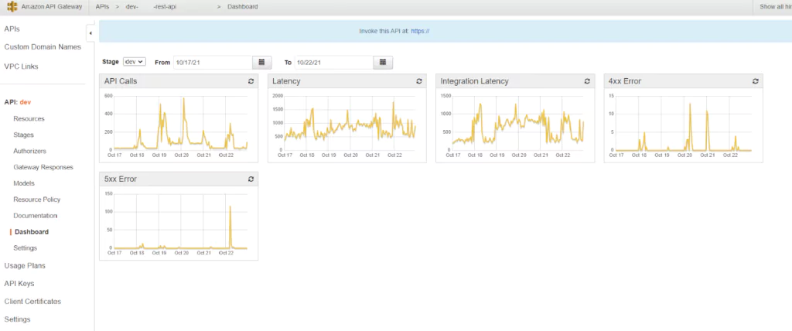This screenshot has height=331, width=792.
Task: Open Models section
Action: click(24, 183)
